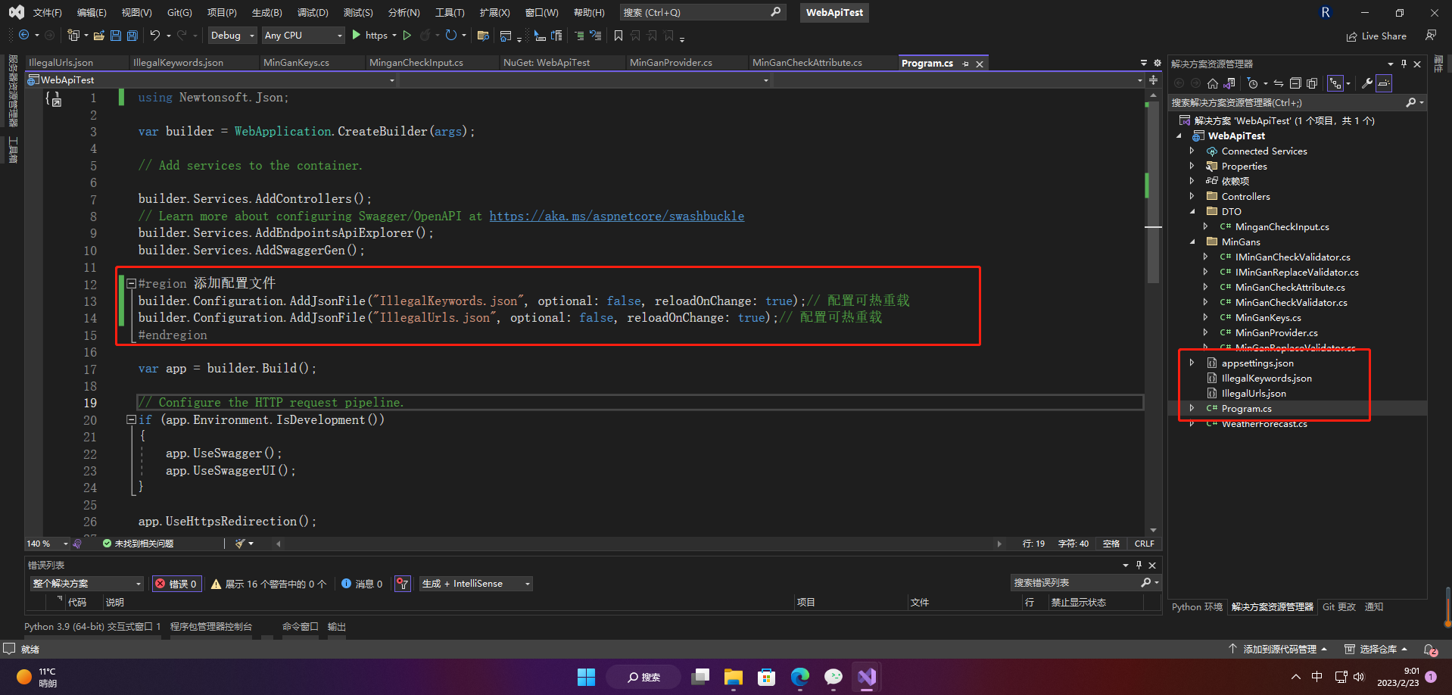Switch to the Git 更改 tab
Image resolution: width=1452 pixels, height=695 pixels.
pyautogui.click(x=1339, y=607)
